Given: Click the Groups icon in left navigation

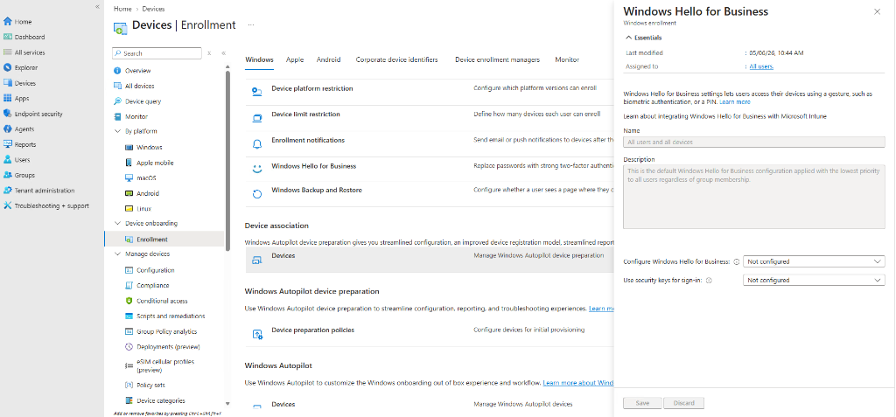Looking at the screenshot, I should click(7, 176).
